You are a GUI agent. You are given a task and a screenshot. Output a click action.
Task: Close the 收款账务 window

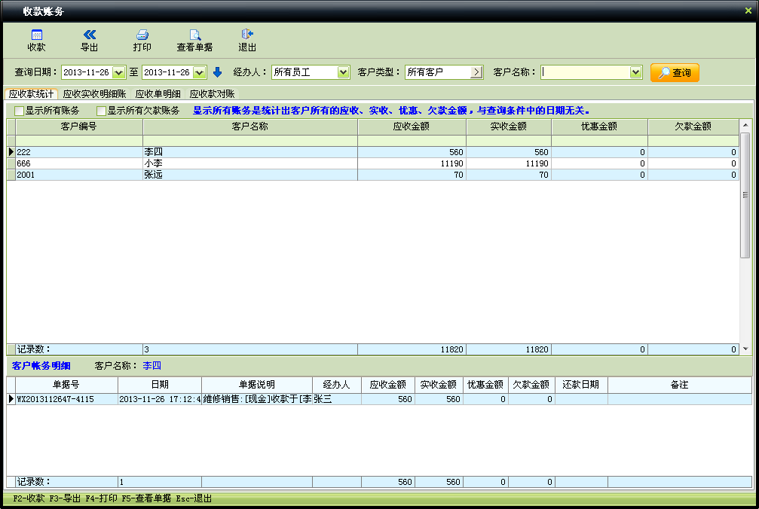coord(748,11)
